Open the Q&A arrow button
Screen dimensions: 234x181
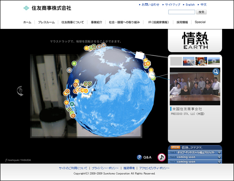click(x=139, y=157)
